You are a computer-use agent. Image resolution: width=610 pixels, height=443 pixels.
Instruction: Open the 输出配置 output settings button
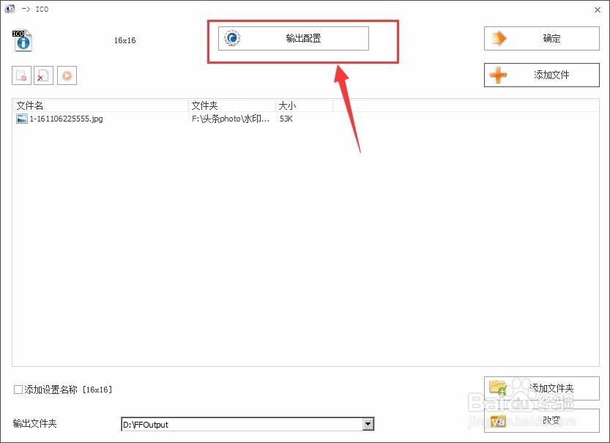pyautogui.click(x=294, y=39)
